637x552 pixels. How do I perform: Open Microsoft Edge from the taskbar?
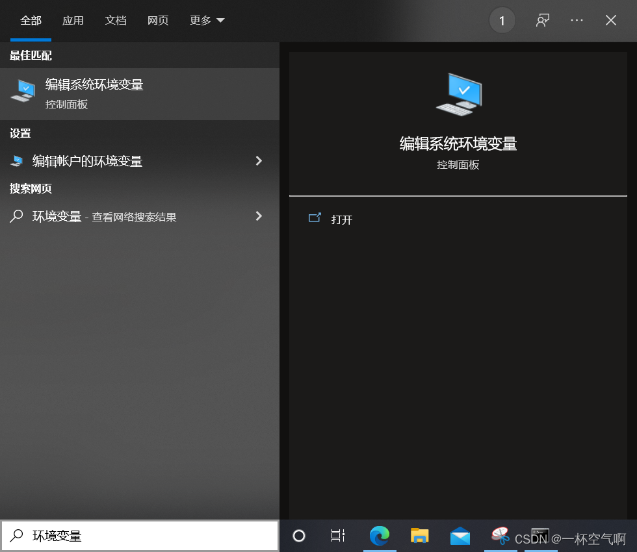[380, 536]
